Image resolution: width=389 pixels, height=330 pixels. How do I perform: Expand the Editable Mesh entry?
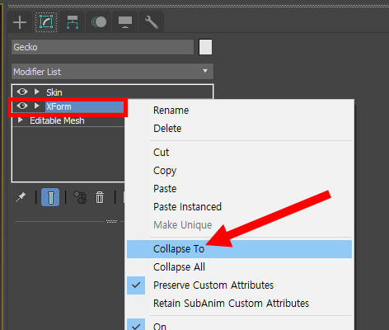pyautogui.click(x=20, y=120)
